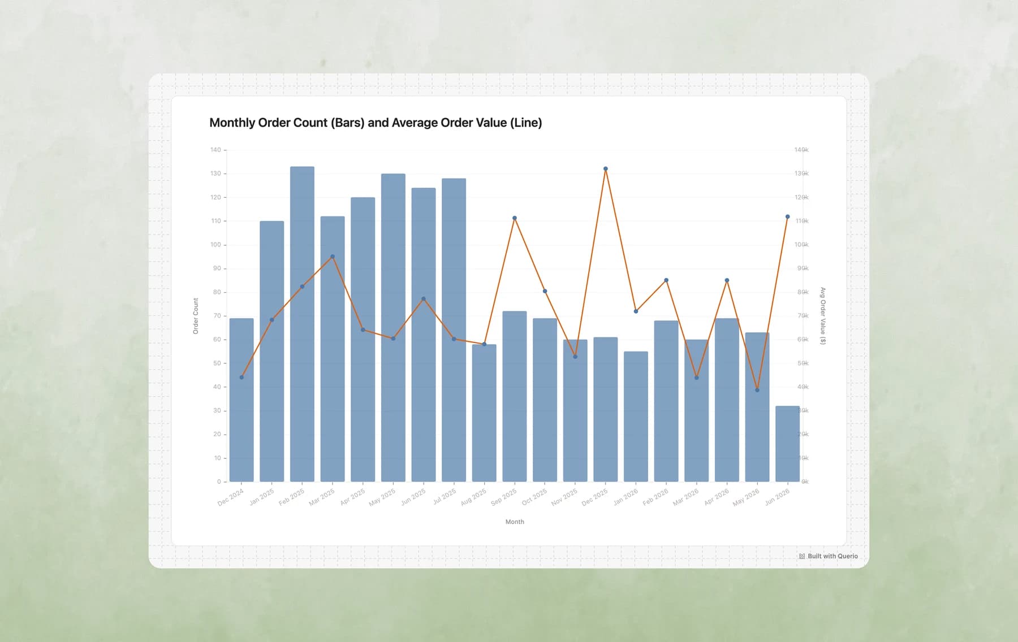This screenshot has height=642, width=1018.
Task: Click the chart title text
Action: tap(376, 123)
